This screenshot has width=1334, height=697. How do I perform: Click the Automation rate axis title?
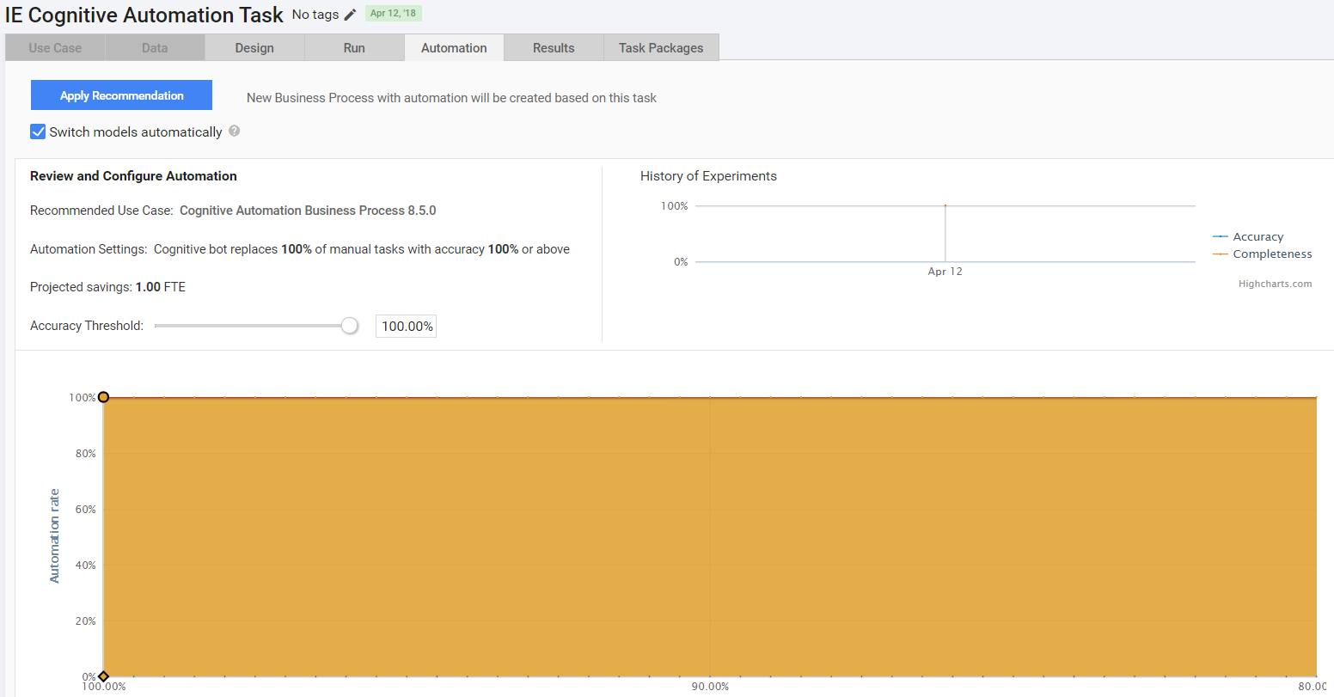tap(54, 536)
